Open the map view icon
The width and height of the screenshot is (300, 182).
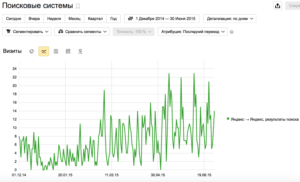pyautogui.click(x=80, y=51)
